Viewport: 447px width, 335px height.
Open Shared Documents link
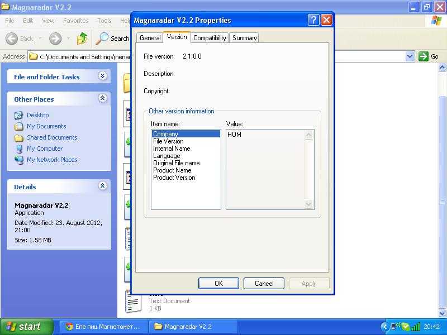pos(52,137)
